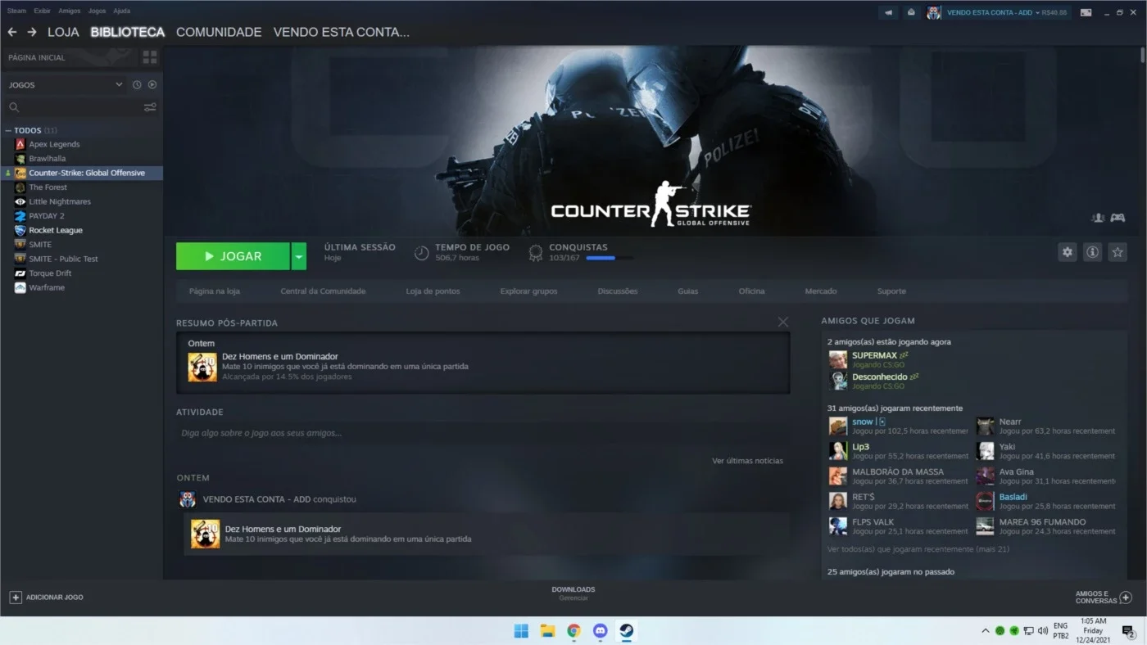1147x645 pixels.
Task: Toggle Big Picture mode icon
Action: point(1086,12)
